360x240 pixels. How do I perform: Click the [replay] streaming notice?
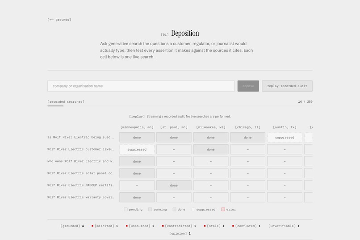point(180,117)
